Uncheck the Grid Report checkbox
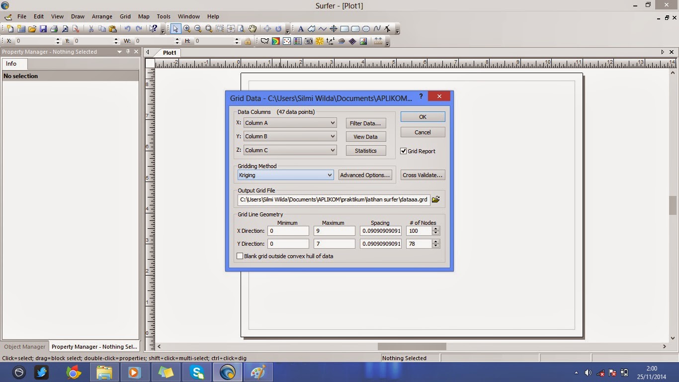The height and width of the screenshot is (382, 679). point(404,151)
